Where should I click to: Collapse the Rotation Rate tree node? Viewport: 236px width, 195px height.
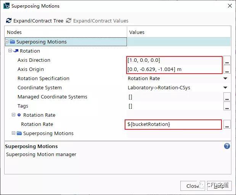[13, 115]
